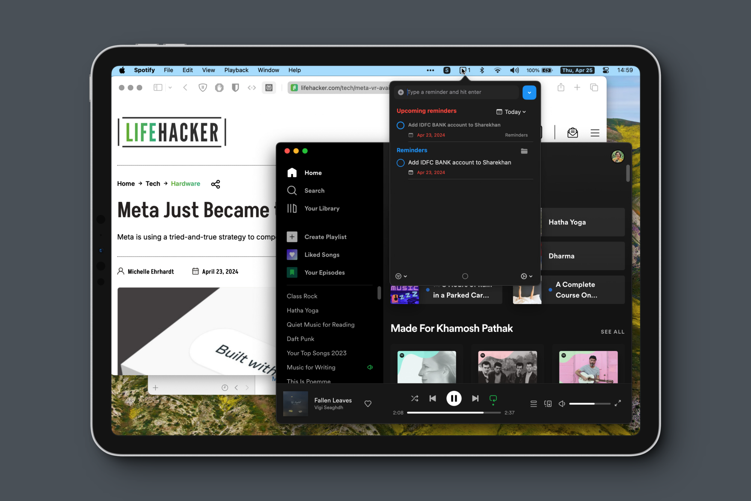The image size is (751, 501).
Task: Select Playback menu in Spotify menu bar
Action: (237, 70)
